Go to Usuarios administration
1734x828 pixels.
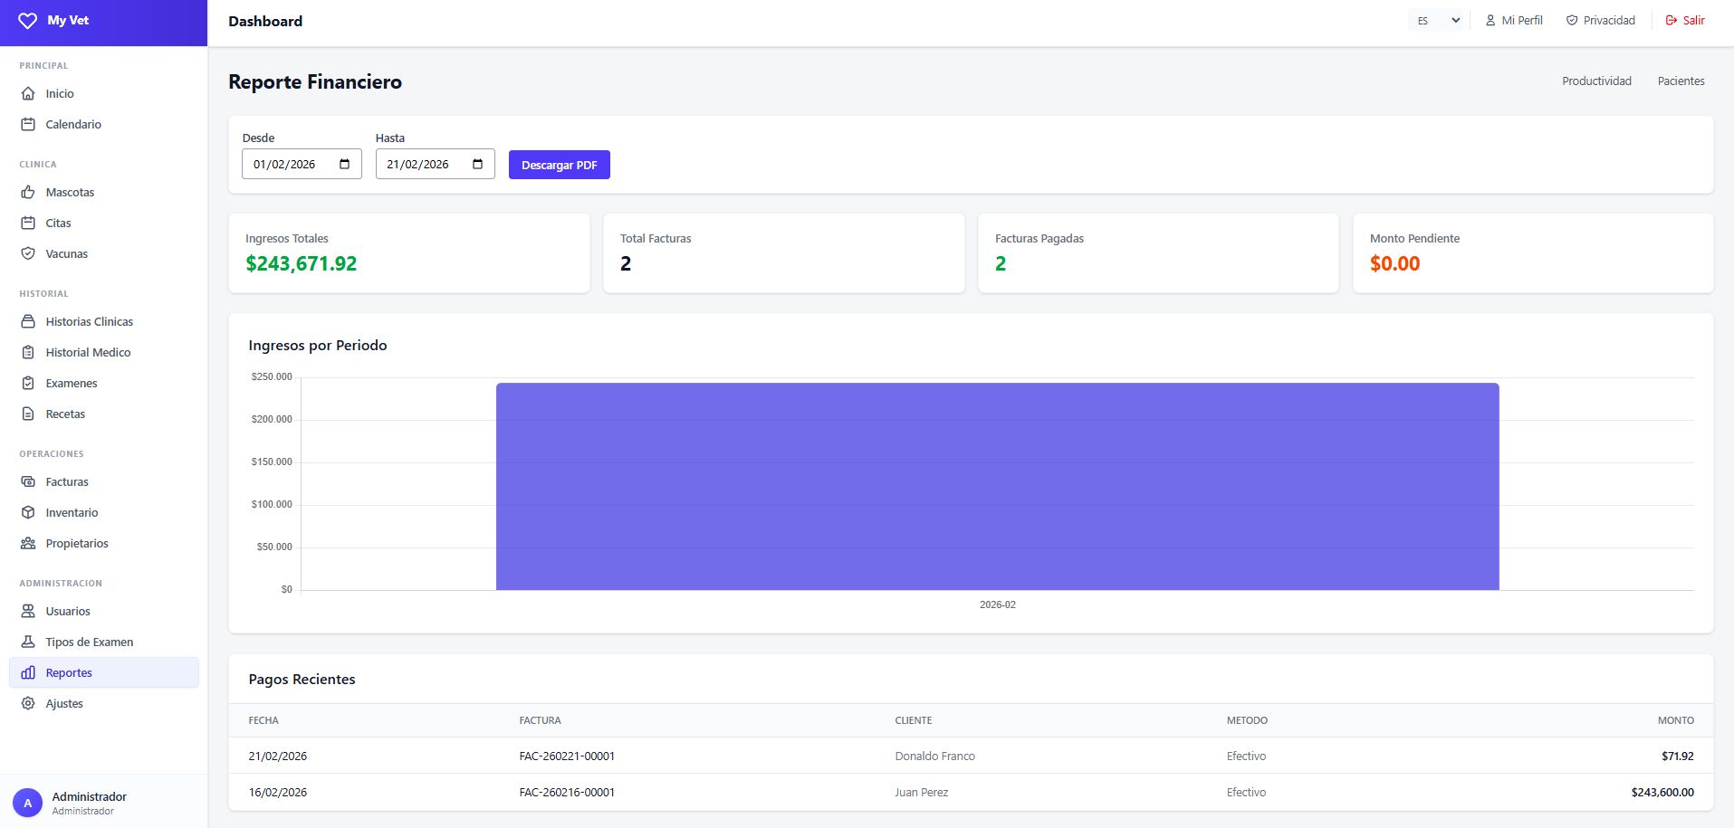click(x=104, y=611)
